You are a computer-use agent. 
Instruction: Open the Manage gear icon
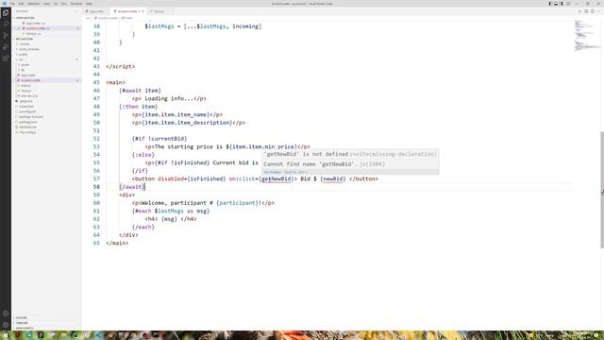coord(6,325)
